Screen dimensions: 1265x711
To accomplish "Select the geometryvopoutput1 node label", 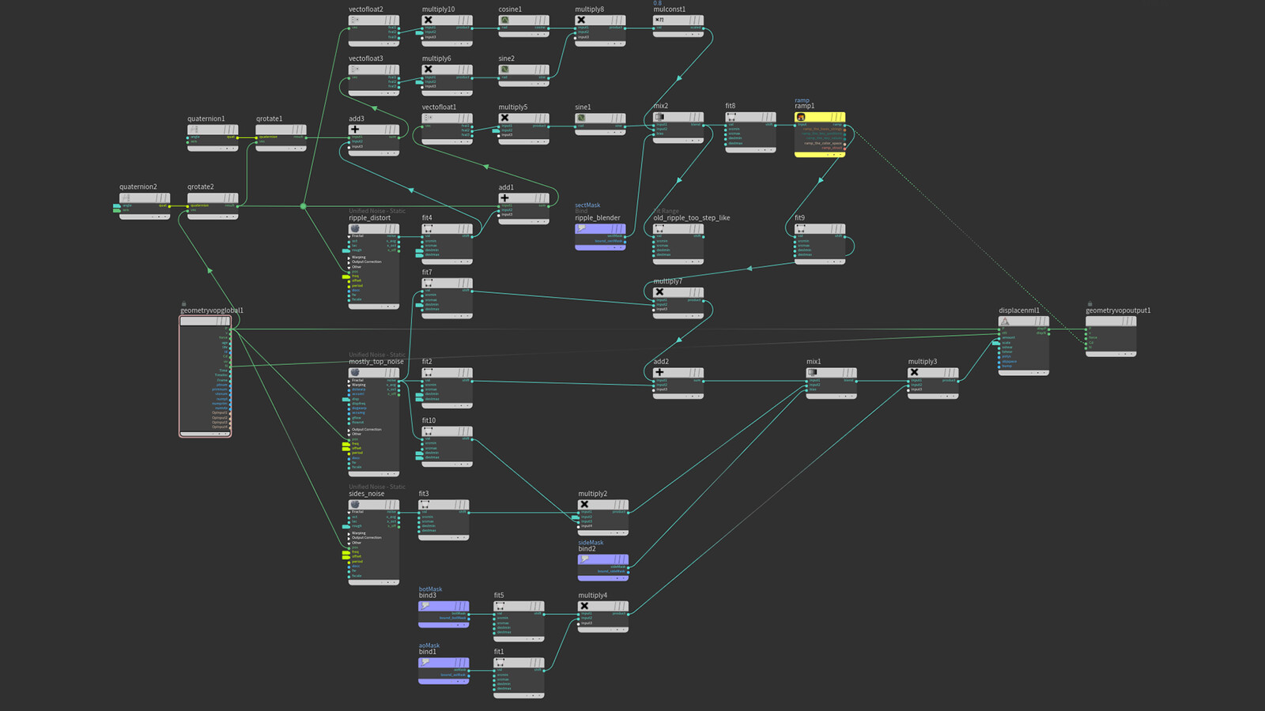I will [1118, 310].
